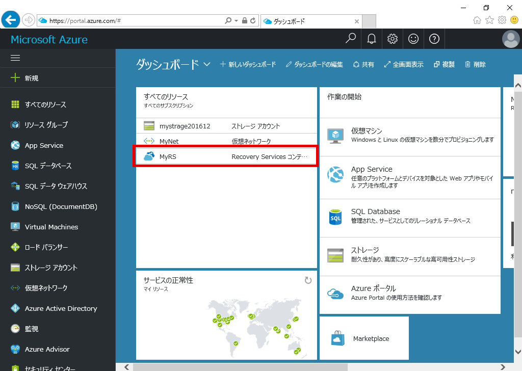Click the MyRS recovery vault cloud icon

pyautogui.click(x=149, y=156)
